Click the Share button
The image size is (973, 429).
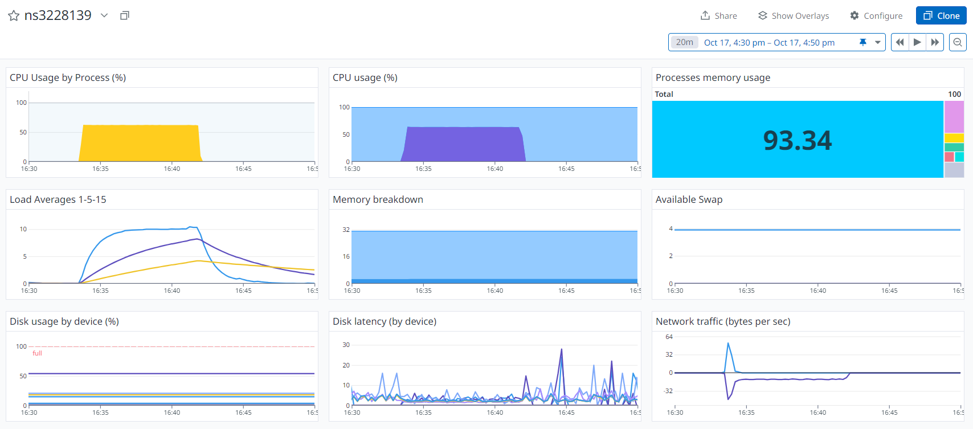click(718, 15)
